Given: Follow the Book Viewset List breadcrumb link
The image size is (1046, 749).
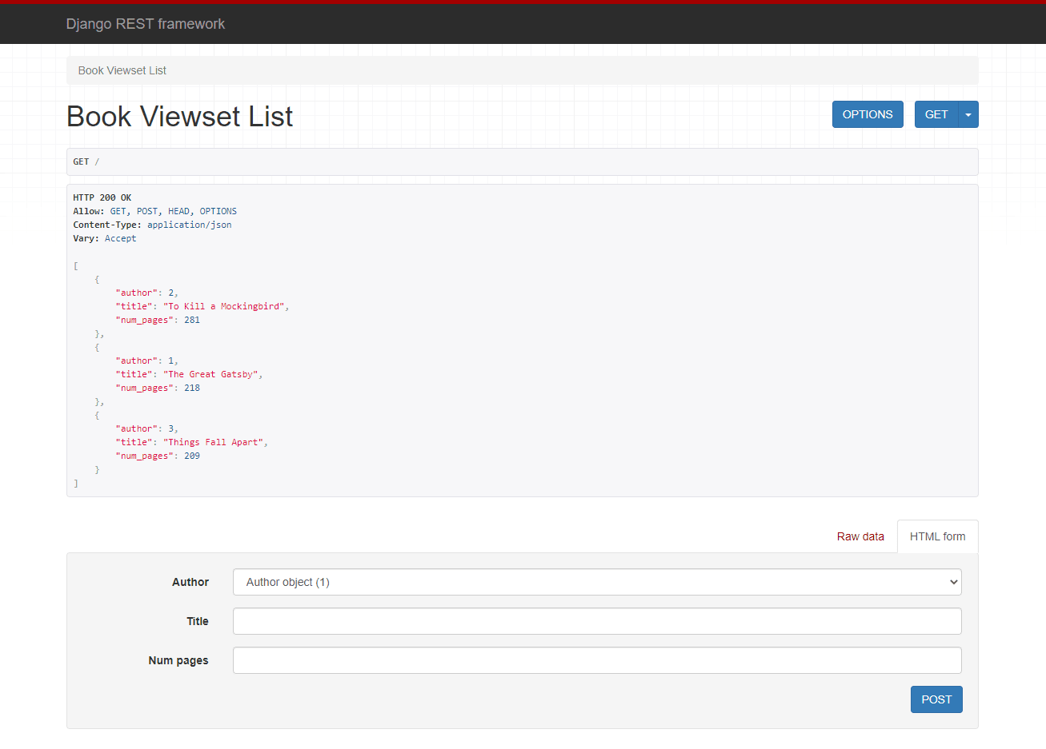Looking at the screenshot, I should 122,70.
